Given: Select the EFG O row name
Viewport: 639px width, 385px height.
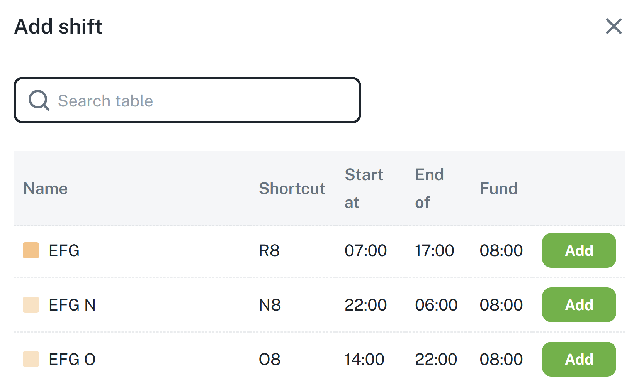Looking at the screenshot, I should (72, 360).
